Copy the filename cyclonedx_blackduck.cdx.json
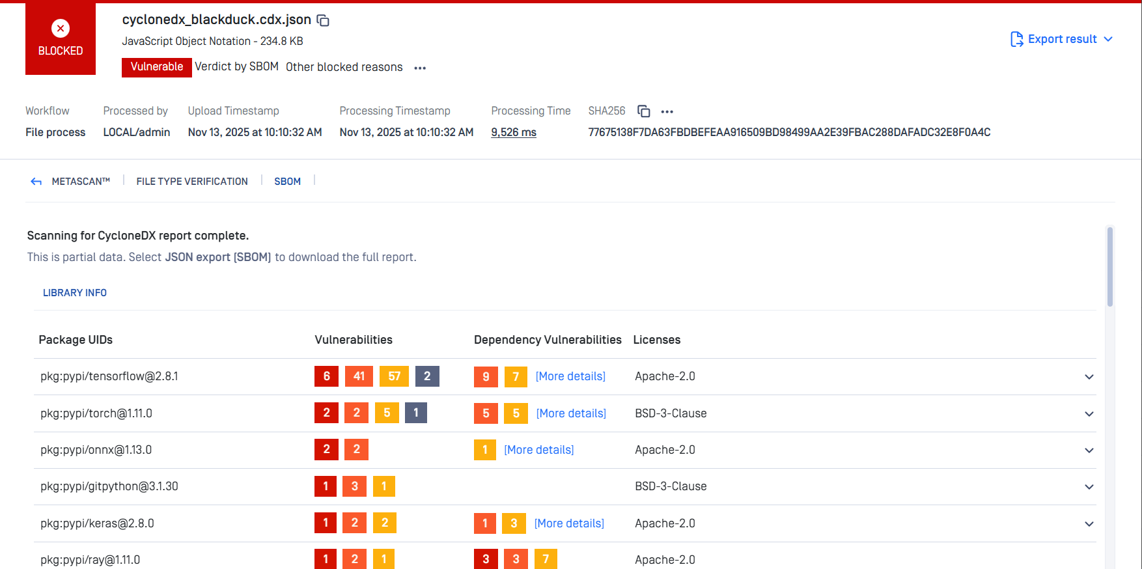Screen dimensions: 1142x569 pos(323,21)
